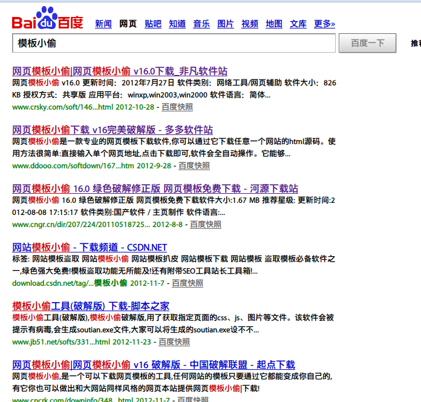Click the www.ddooo.com/softdown/167...htm URL text
Screen dimensions: 421x402
pos(73,166)
